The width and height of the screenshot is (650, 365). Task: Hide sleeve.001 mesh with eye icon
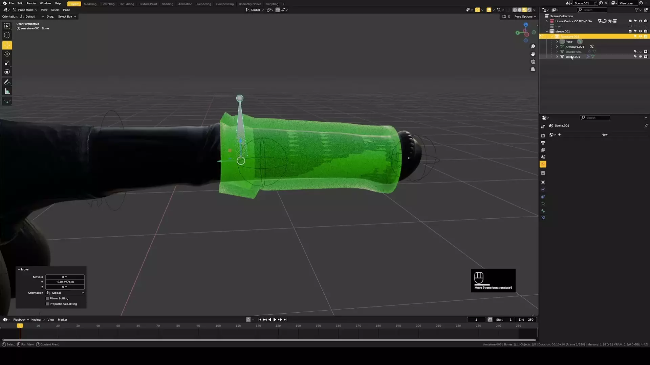click(x=640, y=57)
